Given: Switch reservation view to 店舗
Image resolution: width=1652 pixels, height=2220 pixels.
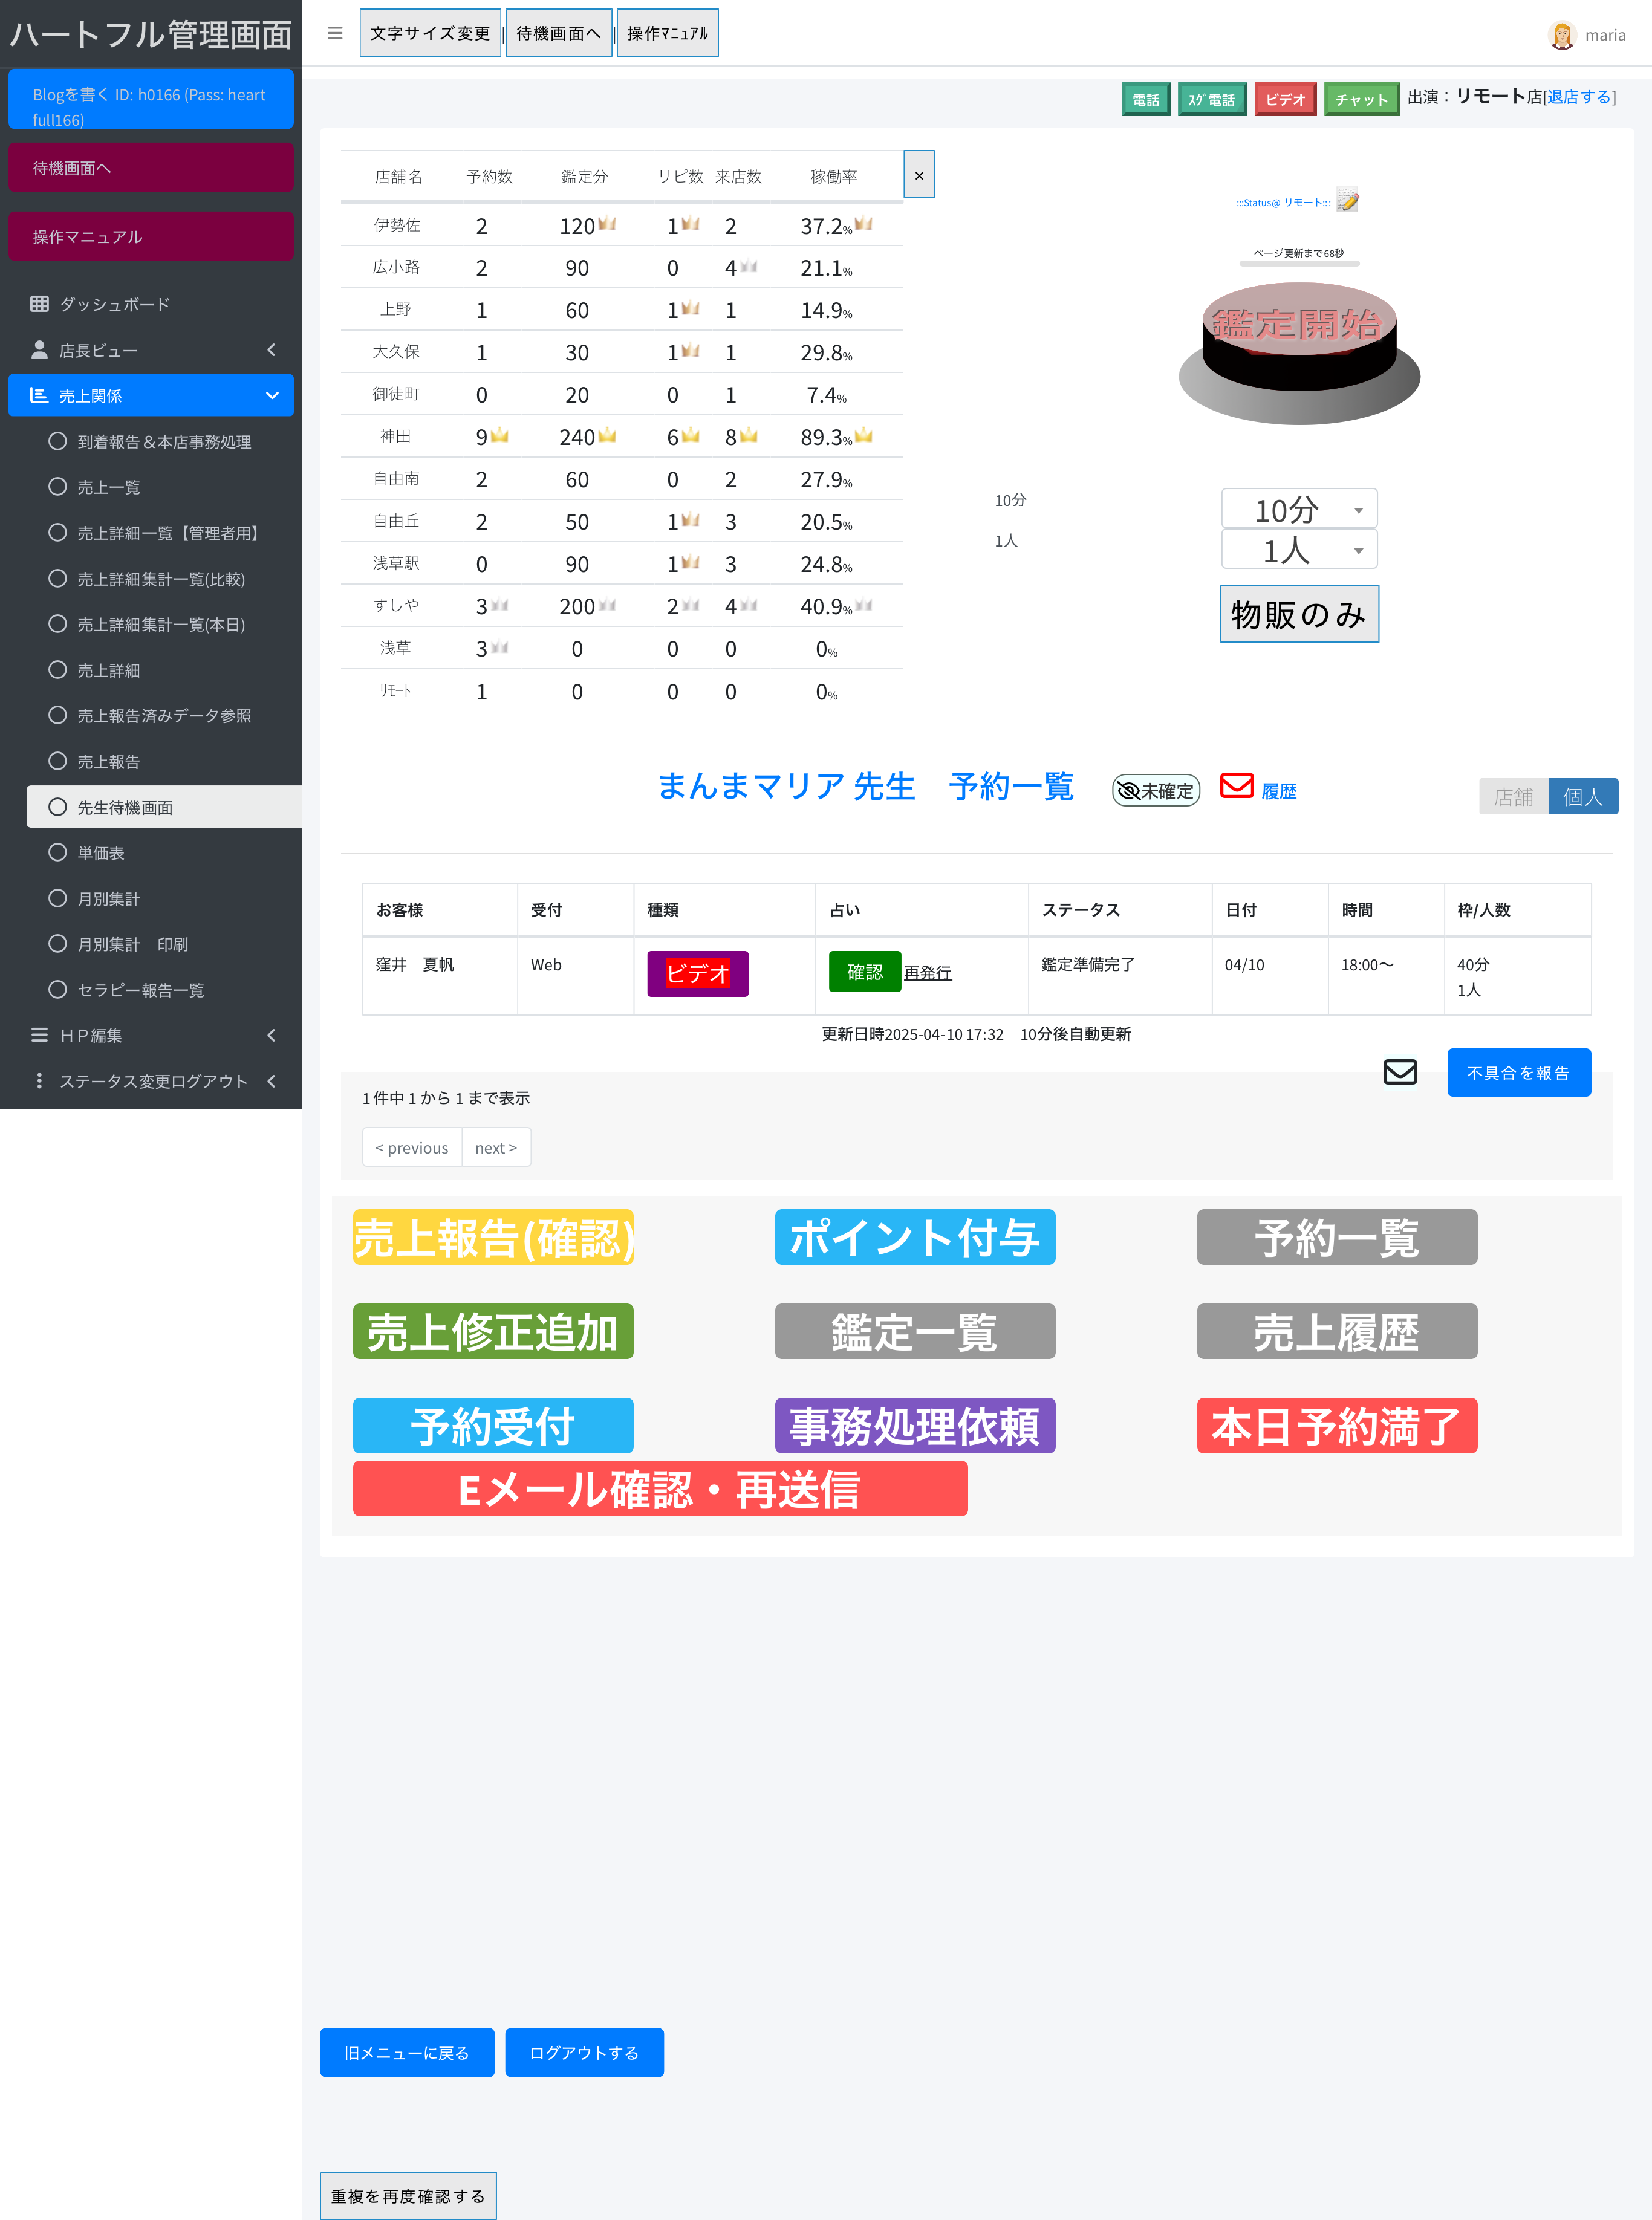Looking at the screenshot, I should [x=1512, y=797].
